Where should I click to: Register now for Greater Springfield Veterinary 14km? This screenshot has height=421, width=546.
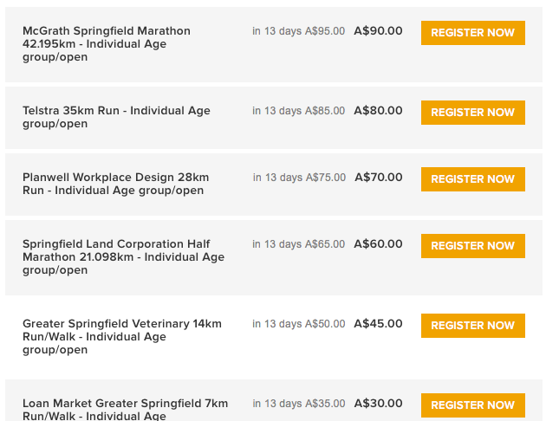tap(472, 326)
